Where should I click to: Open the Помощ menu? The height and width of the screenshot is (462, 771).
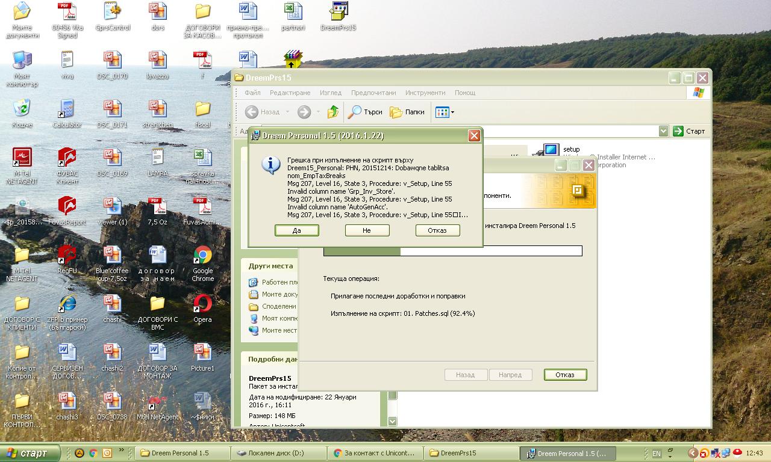[465, 93]
